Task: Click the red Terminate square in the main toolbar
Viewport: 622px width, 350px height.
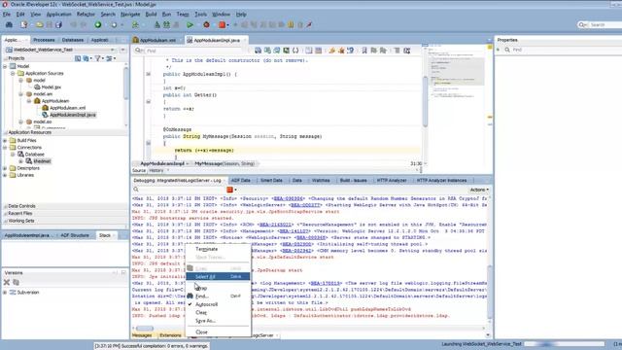Action: point(222,24)
